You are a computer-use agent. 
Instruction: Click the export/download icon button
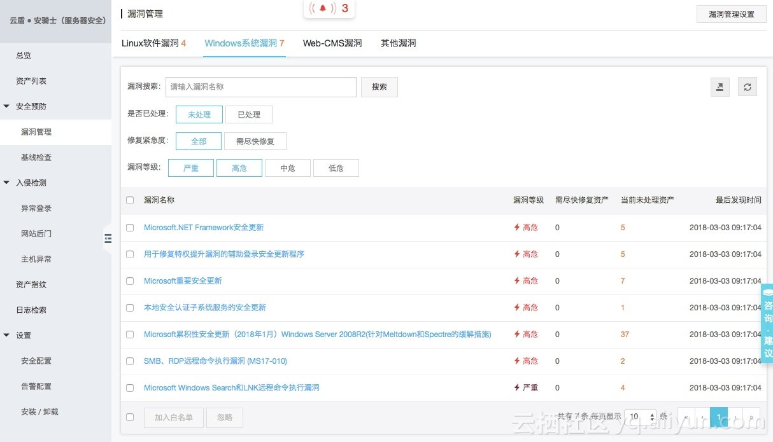[720, 87]
